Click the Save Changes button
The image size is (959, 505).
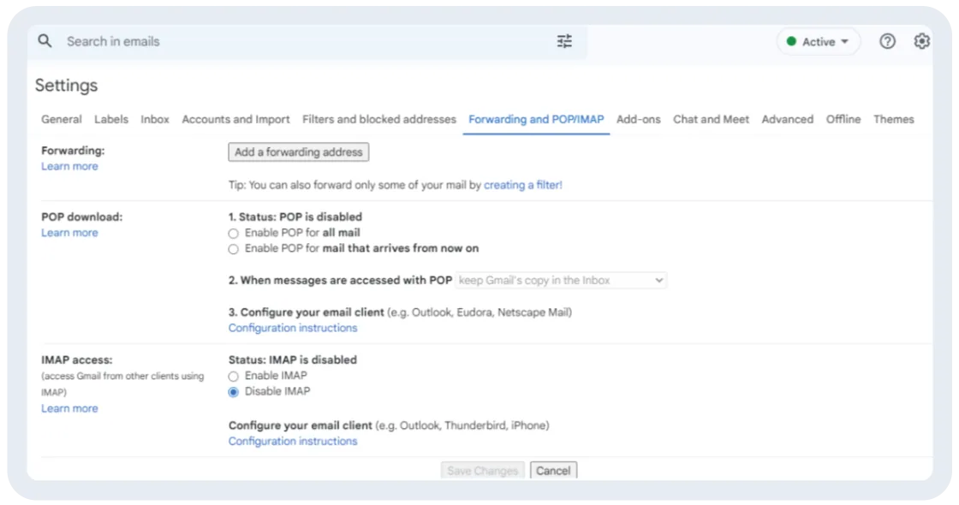[483, 470]
